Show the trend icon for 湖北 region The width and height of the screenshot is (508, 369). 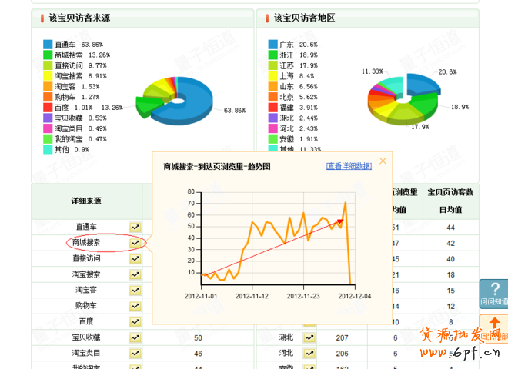point(309,337)
